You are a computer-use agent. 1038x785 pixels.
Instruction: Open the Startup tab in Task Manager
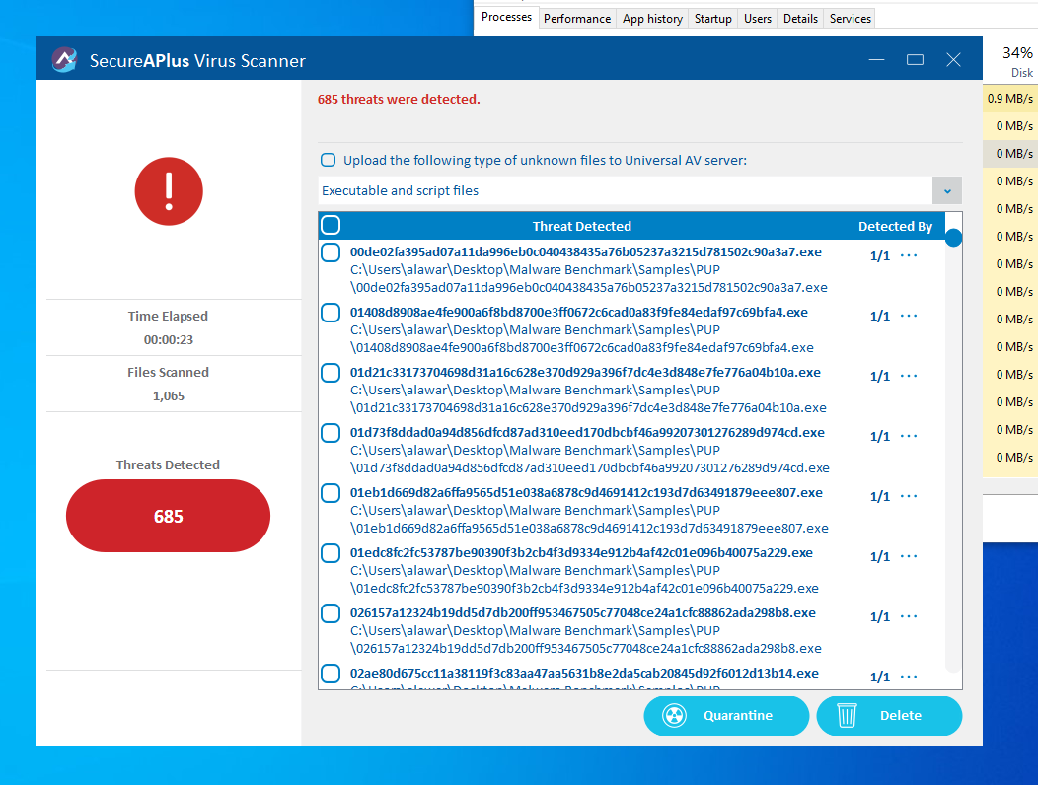(713, 19)
